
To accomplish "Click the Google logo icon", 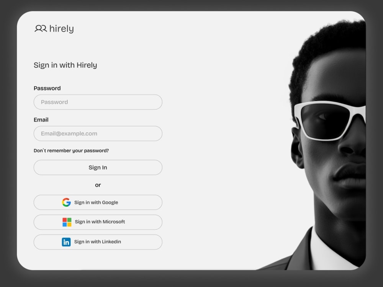I will pyautogui.click(x=66, y=202).
